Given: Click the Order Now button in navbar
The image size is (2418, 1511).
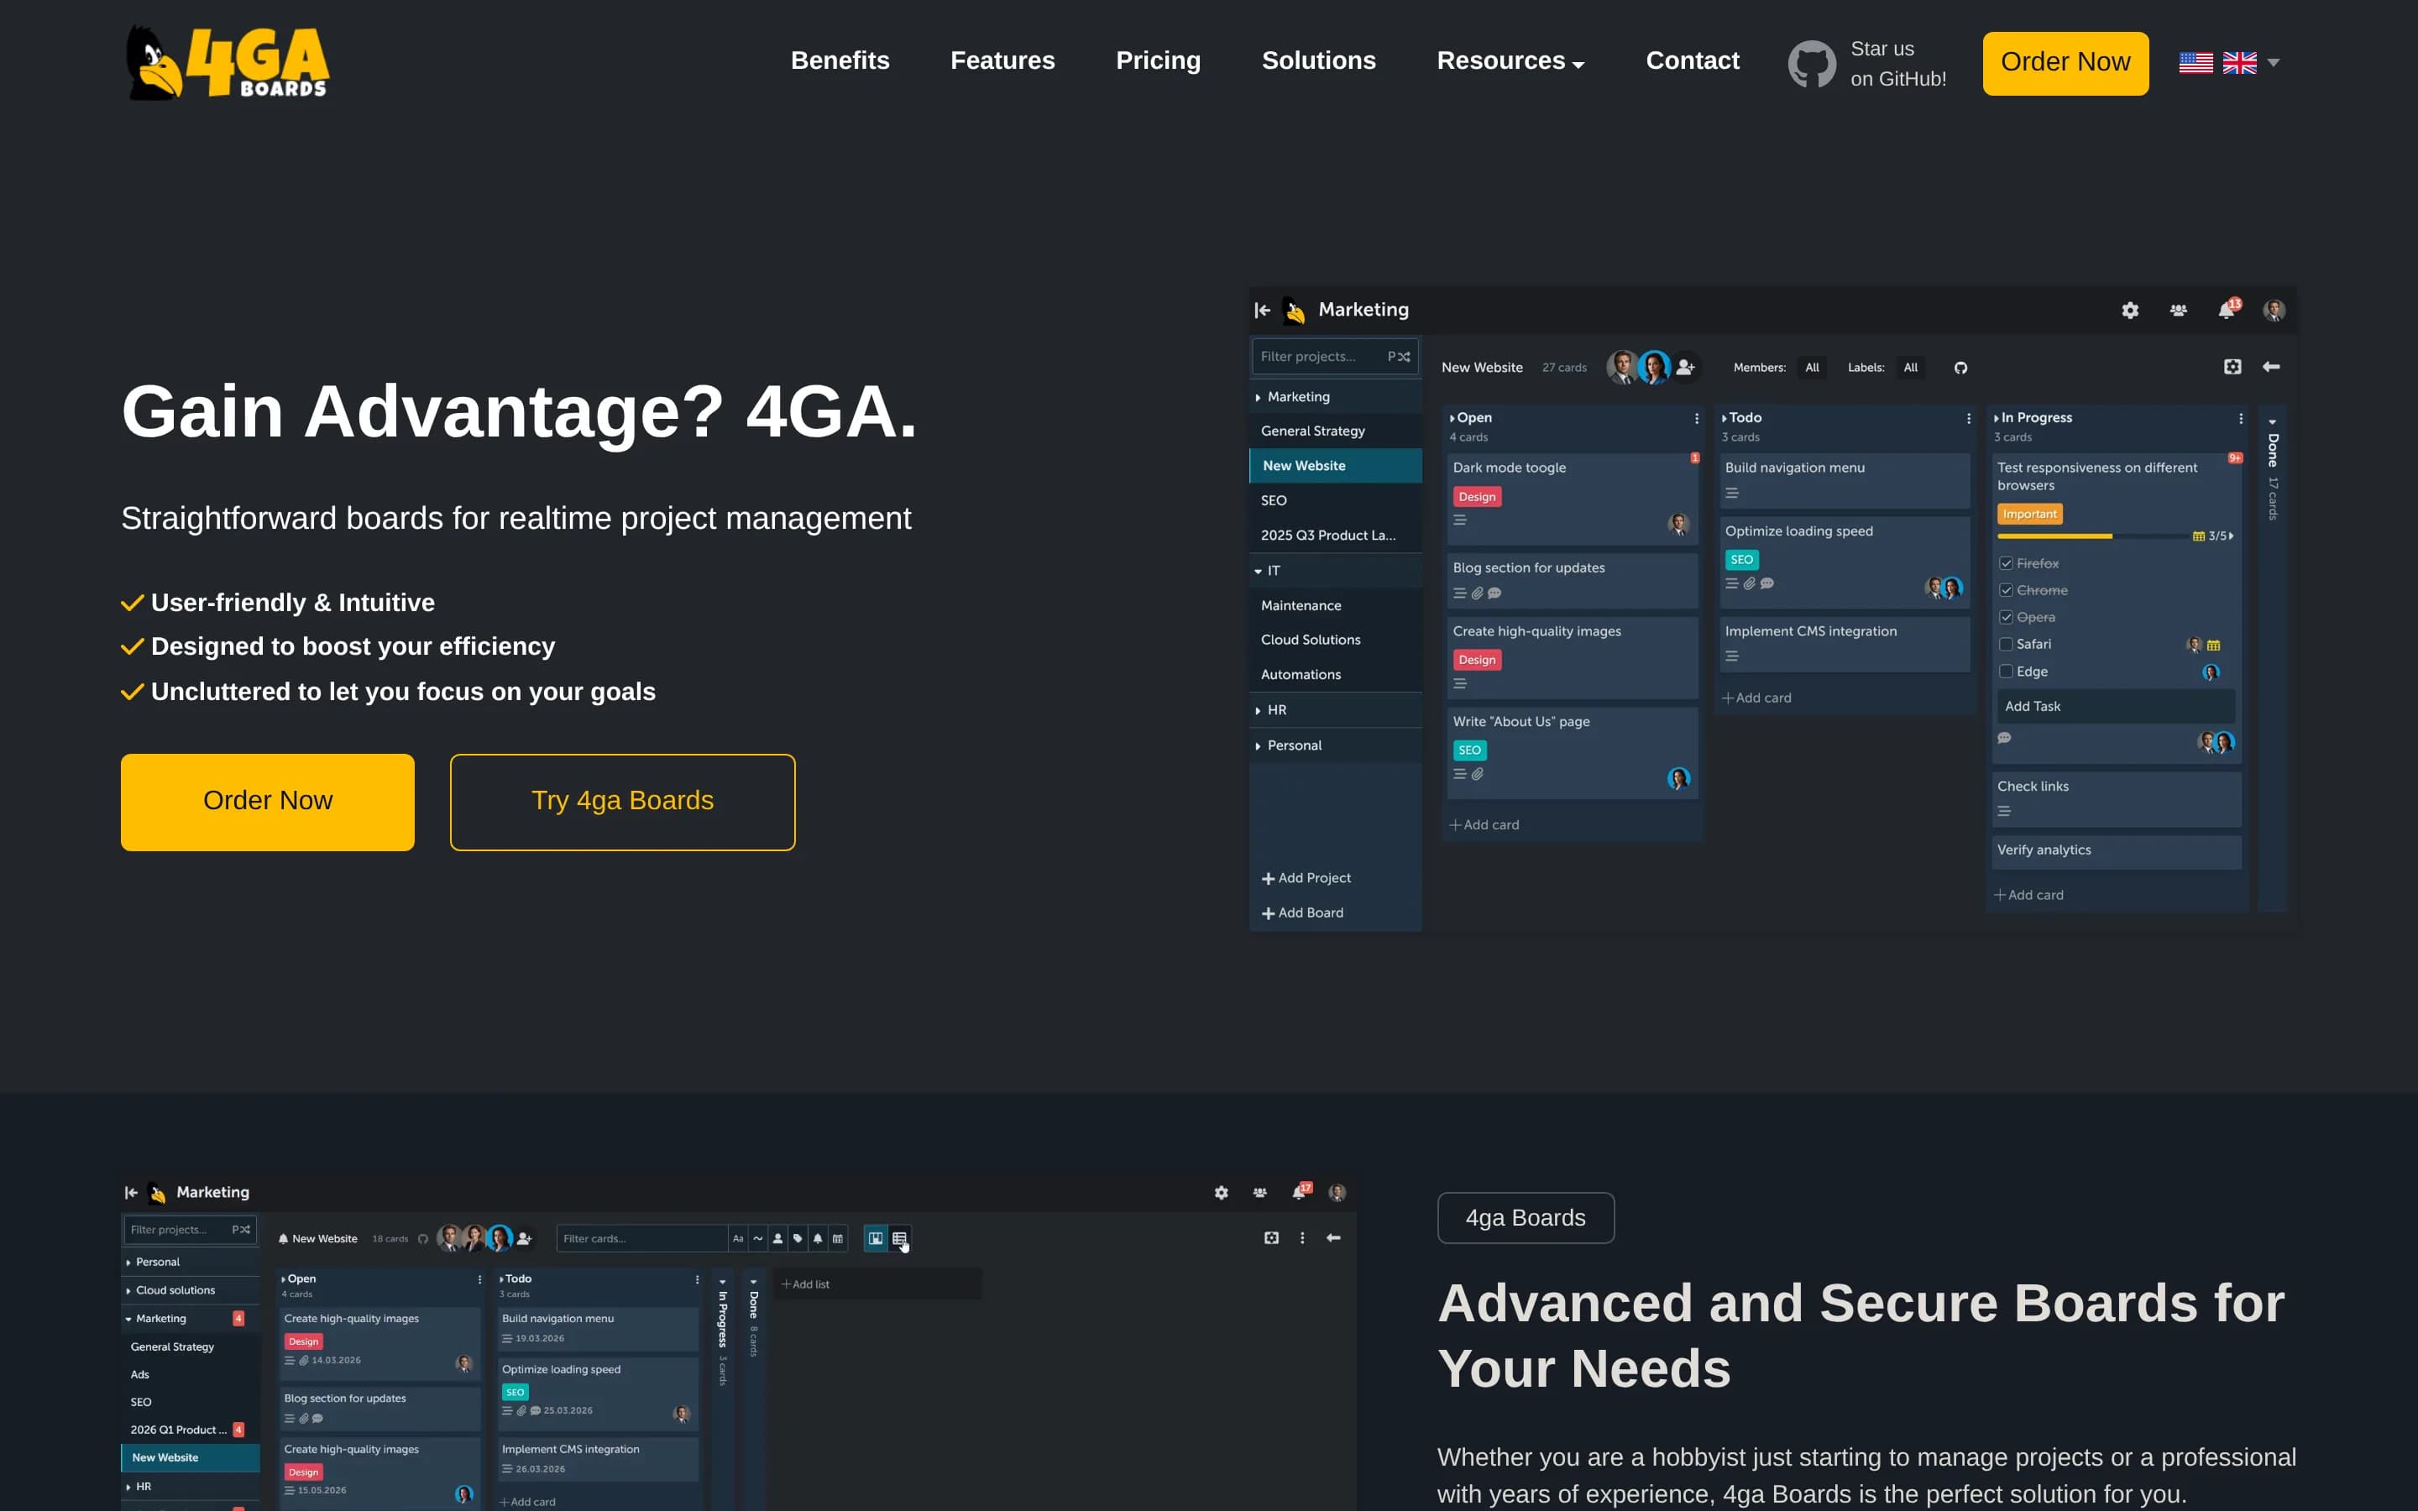Looking at the screenshot, I should pyautogui.click(x=2065, y=63).
